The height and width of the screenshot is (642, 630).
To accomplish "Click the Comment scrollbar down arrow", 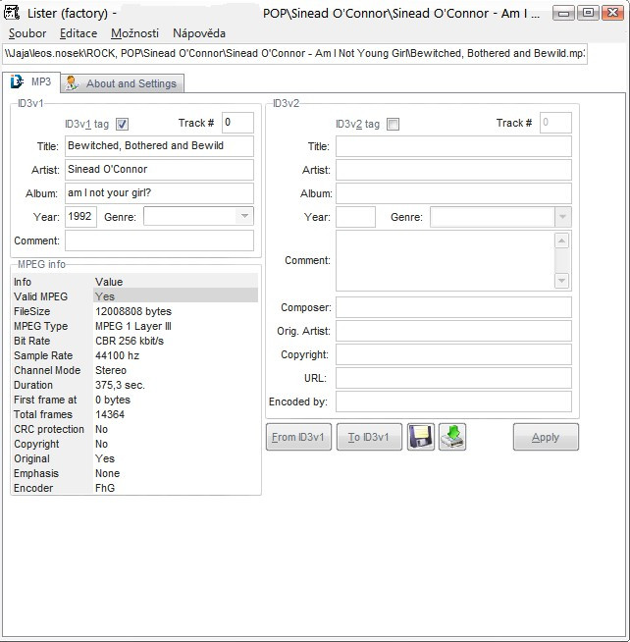I will coord(561,281).
